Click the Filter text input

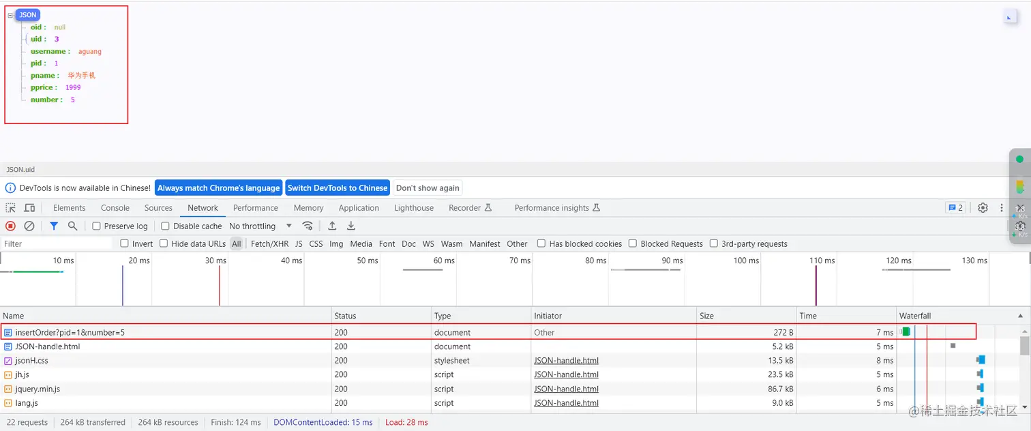point(57,243)
